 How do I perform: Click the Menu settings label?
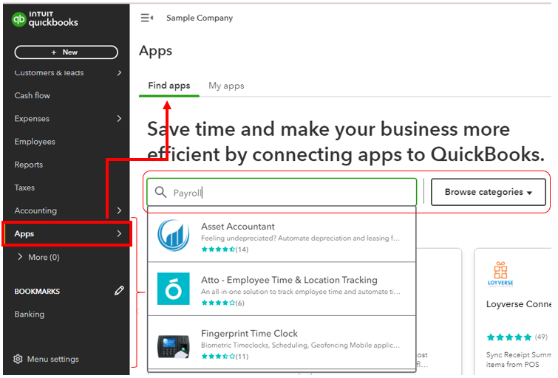pyautogui.click(x=53, y=359)
